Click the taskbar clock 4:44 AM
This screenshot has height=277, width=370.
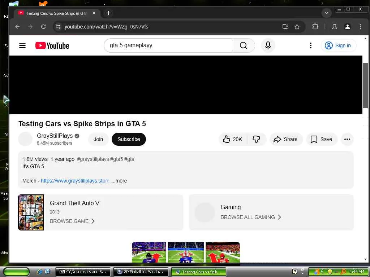click(x=357, y=272)
